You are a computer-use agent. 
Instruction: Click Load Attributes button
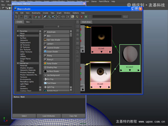[x=49, y=116]
